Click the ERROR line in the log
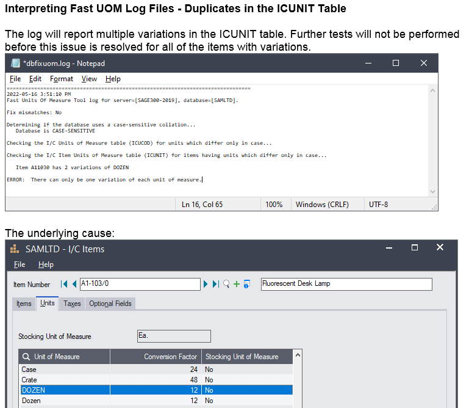The height and width of the screenshot is (408, 469). (x=104, y=180)
